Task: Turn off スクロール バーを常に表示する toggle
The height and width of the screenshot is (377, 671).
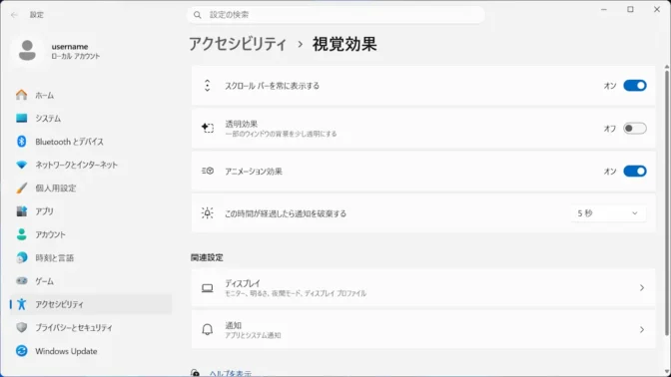Action: 635,86
